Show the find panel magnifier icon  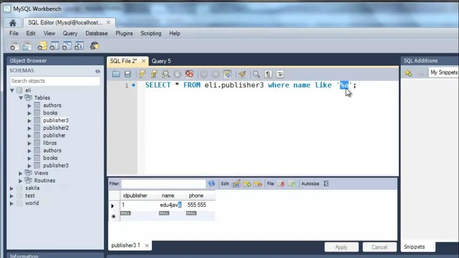point(256,74)
